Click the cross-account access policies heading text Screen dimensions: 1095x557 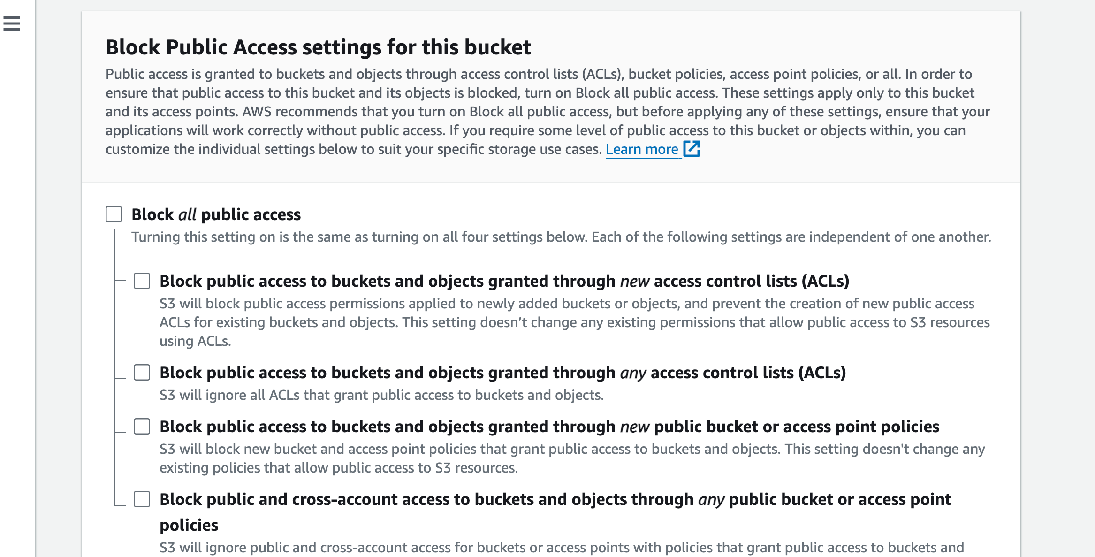click(555, 499)
